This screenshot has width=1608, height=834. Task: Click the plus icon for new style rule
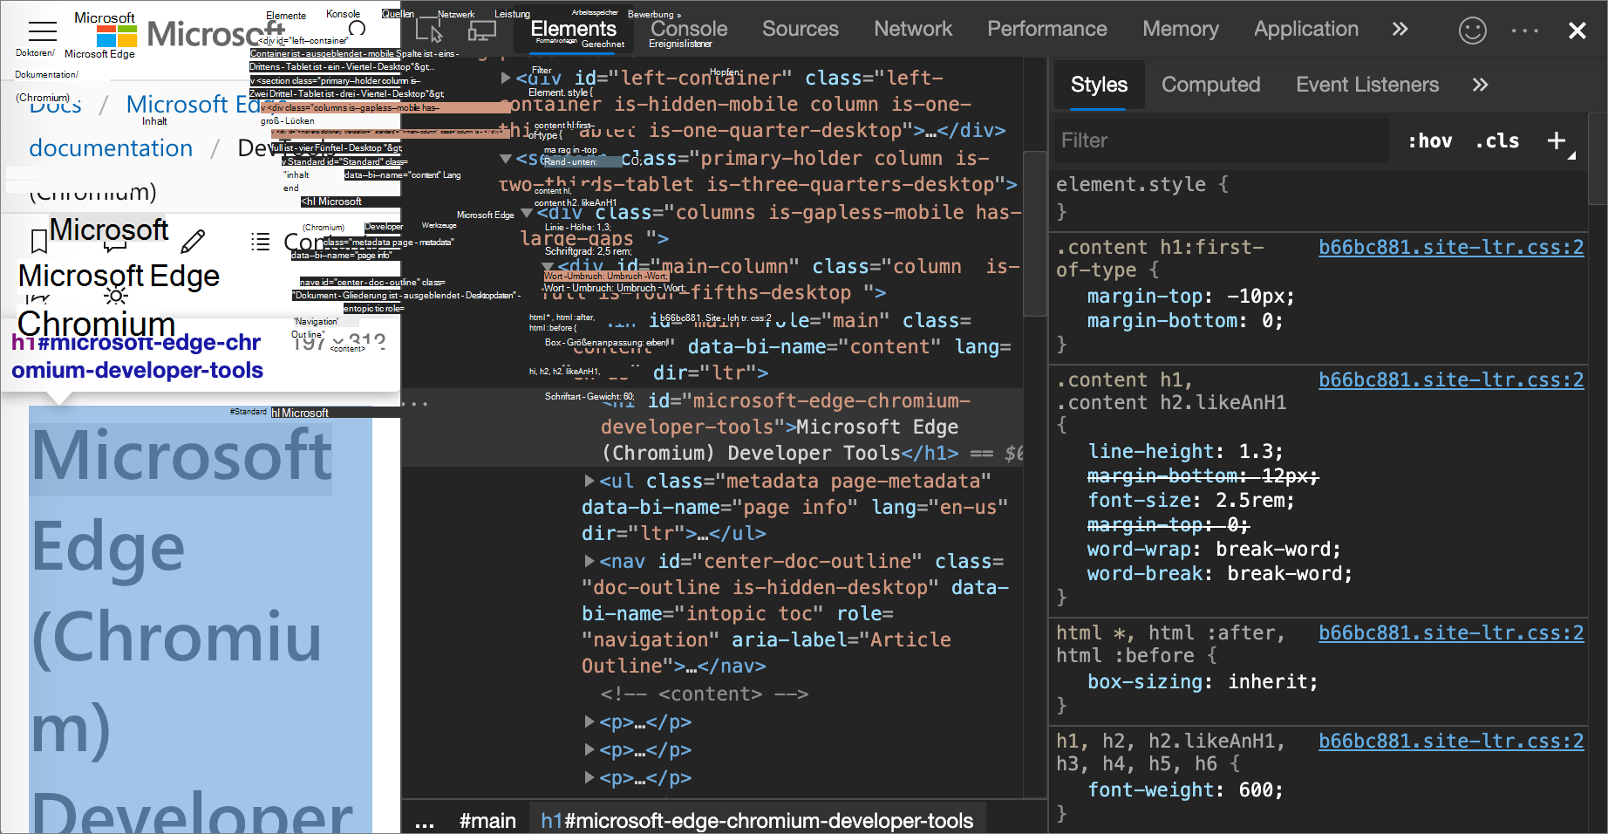[1557, 140]
